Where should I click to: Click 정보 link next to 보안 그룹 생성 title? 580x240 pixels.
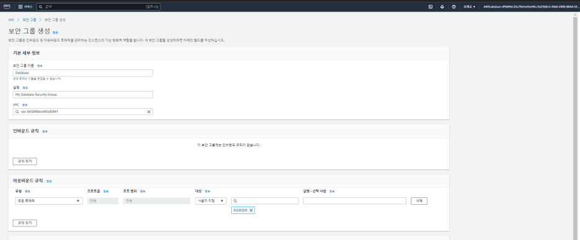pos(55,33)
